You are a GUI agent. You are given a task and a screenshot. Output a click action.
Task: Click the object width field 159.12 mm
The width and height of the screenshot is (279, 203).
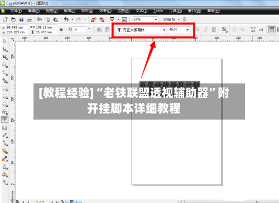(46, 27)
